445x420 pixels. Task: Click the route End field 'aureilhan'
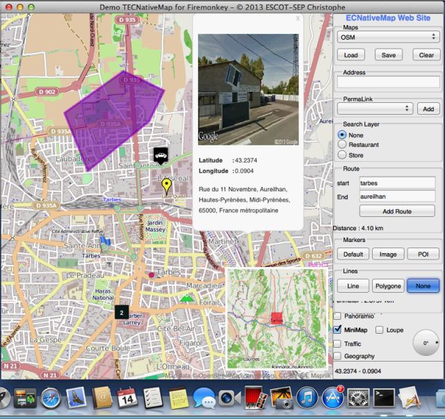point(397,196)
